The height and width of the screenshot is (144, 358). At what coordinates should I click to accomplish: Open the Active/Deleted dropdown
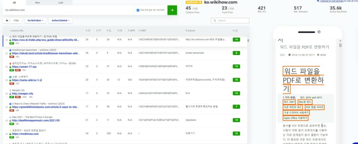pyautogui.click(x=60, y=21)
